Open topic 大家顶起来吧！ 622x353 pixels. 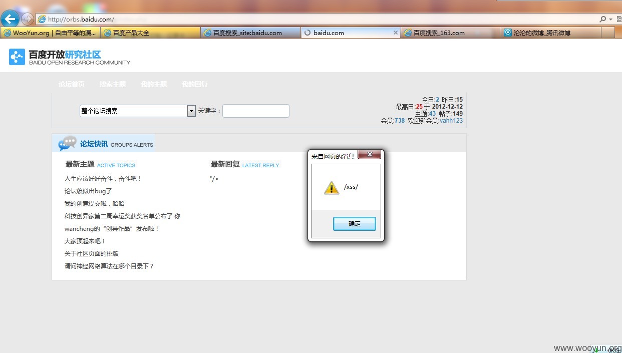pyautogui.click(x=85, y=241)
